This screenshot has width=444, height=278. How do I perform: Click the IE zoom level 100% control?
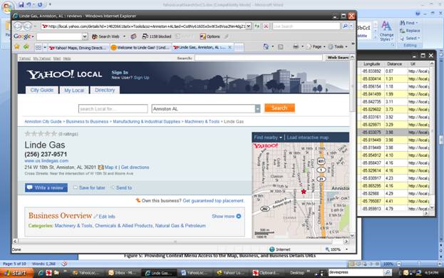[336, 249]
